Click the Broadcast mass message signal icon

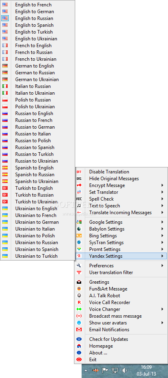coord(79,316)
